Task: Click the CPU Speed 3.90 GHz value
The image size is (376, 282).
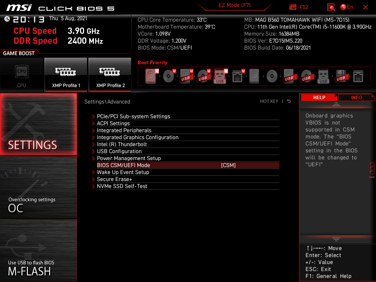Action: click(x=83, y=31)
